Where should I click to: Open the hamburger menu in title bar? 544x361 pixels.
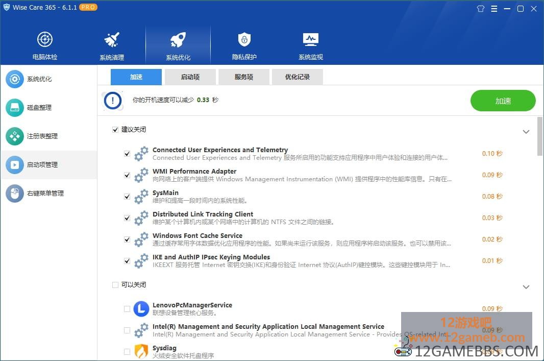[494, 9]
